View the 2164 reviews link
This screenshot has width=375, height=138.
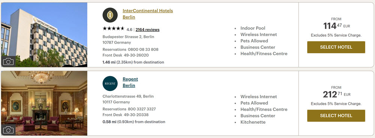point(147,30)
